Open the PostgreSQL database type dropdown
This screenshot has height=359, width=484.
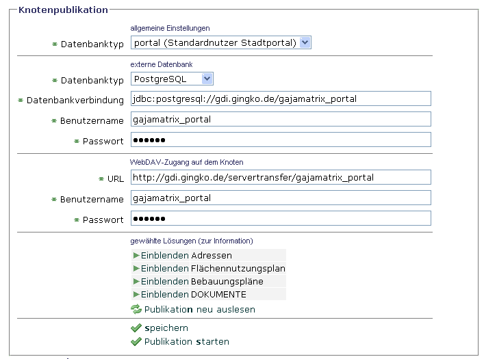172,79
